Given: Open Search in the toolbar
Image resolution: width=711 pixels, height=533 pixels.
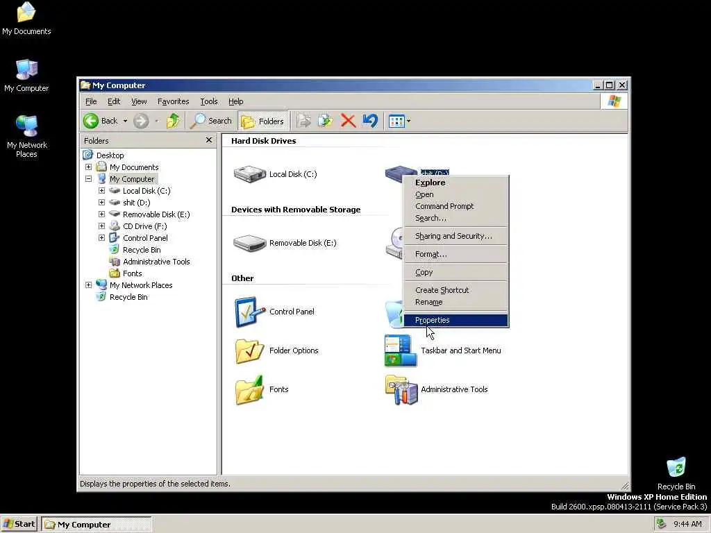Looking at the screenshot, I should (x=211, y=121).
